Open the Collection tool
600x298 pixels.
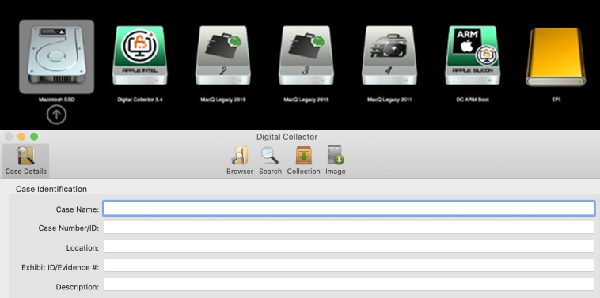pos(303,160)
